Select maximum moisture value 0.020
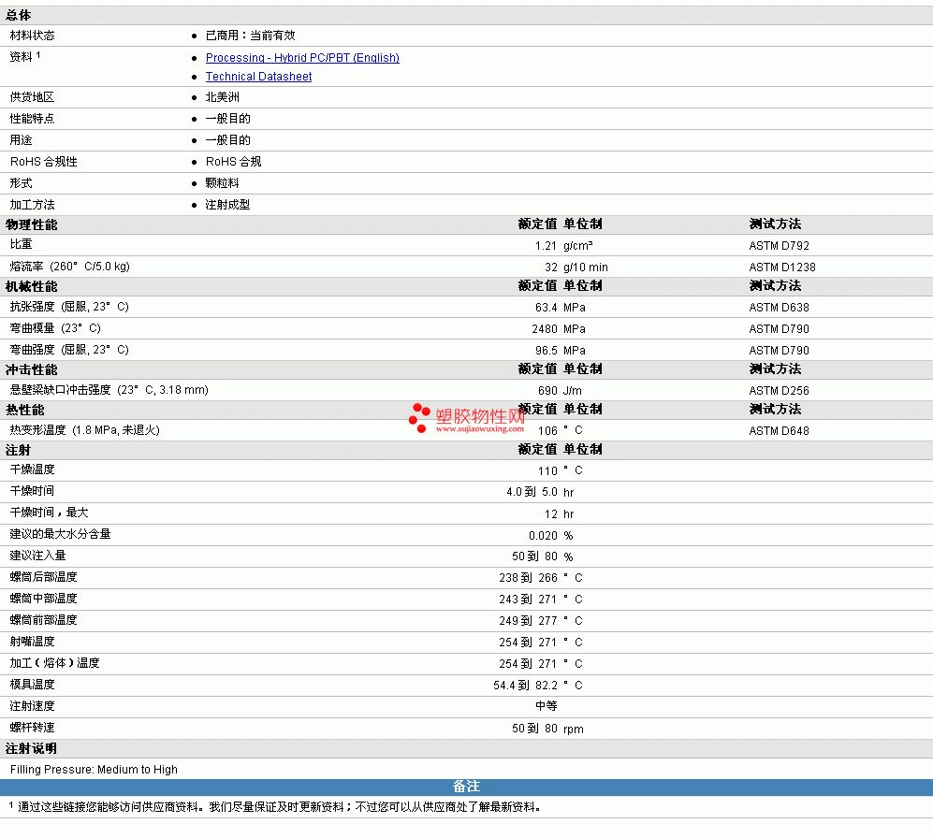The width and height of the screenshot is (933, 838). [x=543, y=535]
